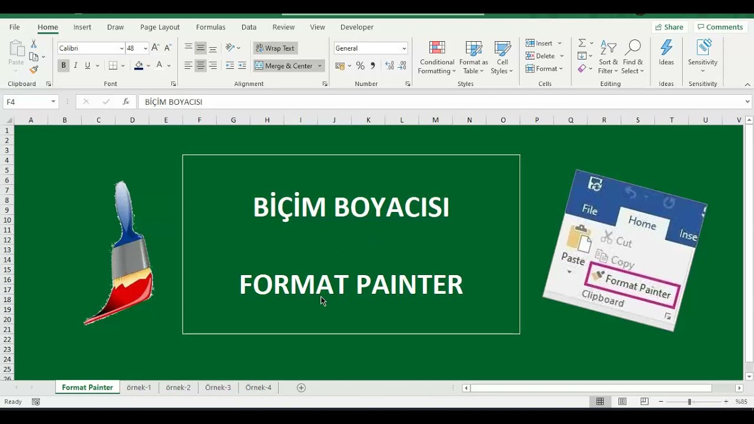754x424 pixels.
Task: Activate the Format Painter brush icon
Action: coord(34,69)
